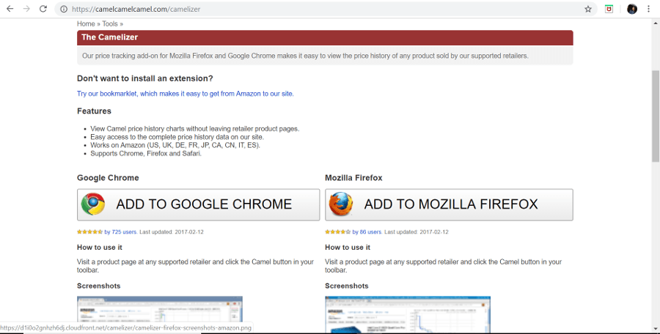Click the browser forward arrow
660x334 pixels.
pyautogui.click(x=26, y=9)
